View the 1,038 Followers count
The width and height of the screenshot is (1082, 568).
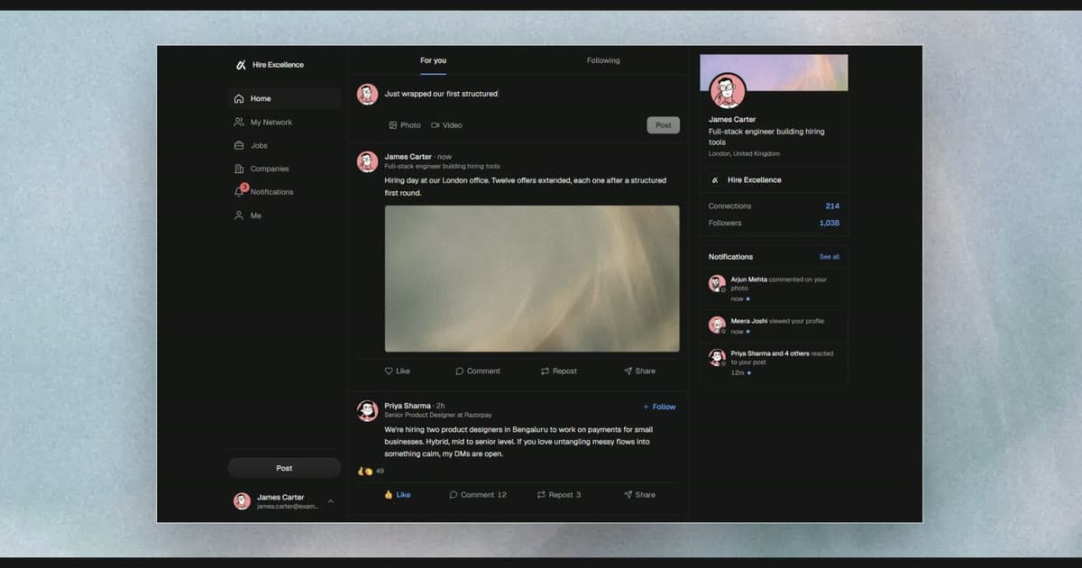point(830,223)
